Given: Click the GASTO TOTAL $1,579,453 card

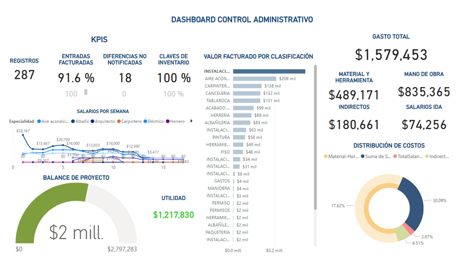Looking at the screenshot, I should (x=390, y=55).
